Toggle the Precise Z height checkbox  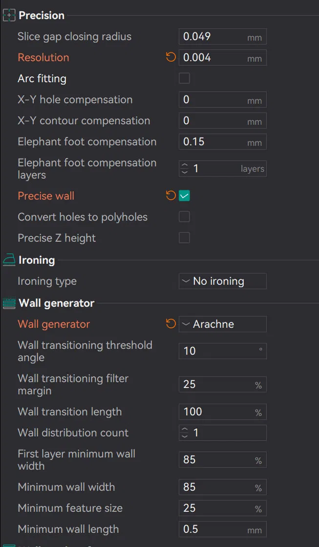tap(184, 238)
